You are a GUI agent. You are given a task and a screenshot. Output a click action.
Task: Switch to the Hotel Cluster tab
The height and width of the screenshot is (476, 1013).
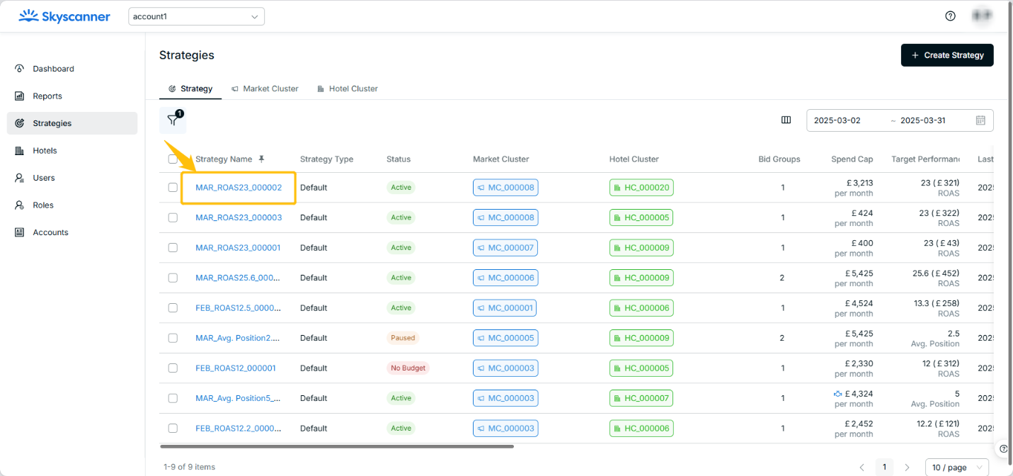(348, 89)
